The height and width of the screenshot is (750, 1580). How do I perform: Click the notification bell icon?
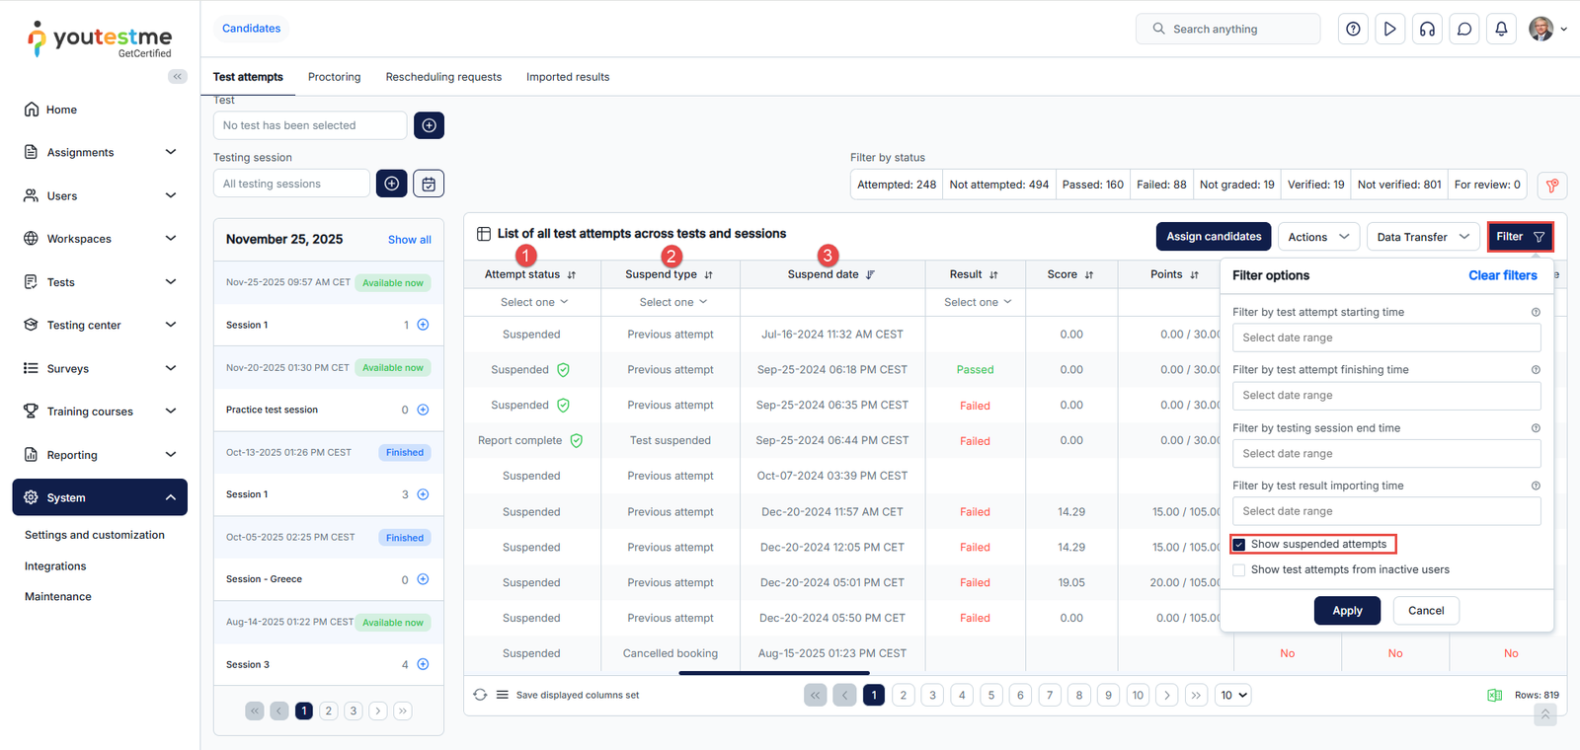point(1501,29)
